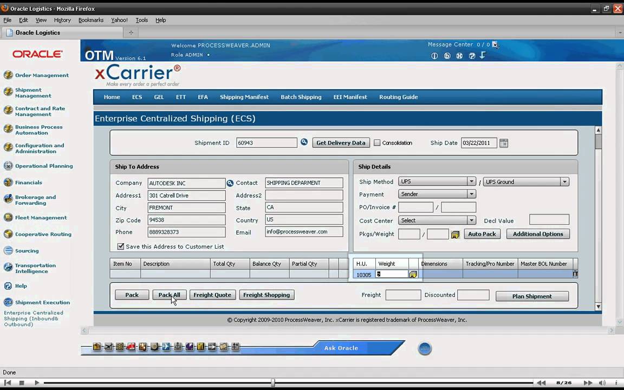Click the Financials sidebar icon

coord(8,182)
